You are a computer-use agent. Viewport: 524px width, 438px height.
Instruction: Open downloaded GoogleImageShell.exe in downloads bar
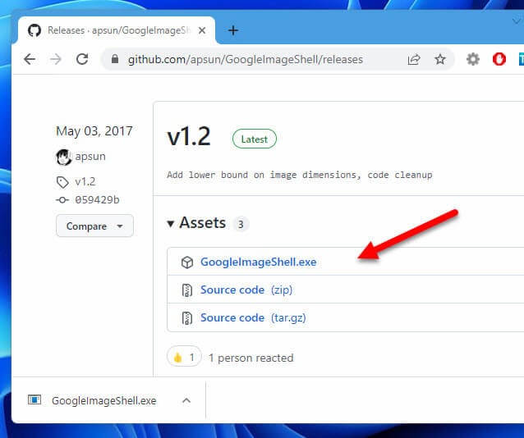(104, 400)
